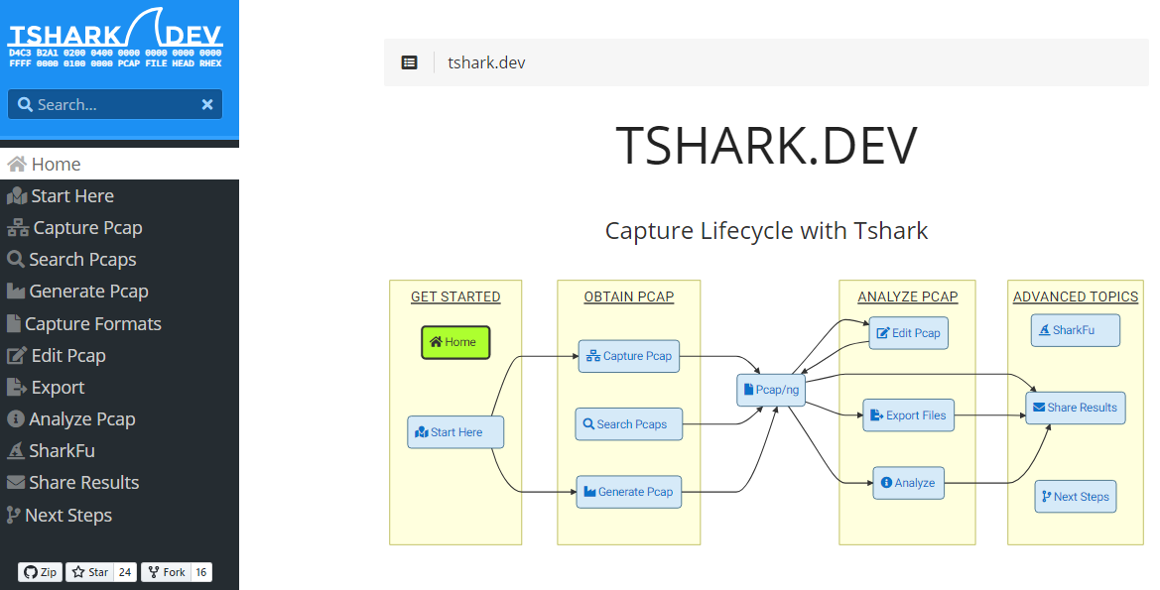Clear search with the X icon
The height and width of the screenshot is (590, 1160).
pyautogui.click(x=207, y=105)
